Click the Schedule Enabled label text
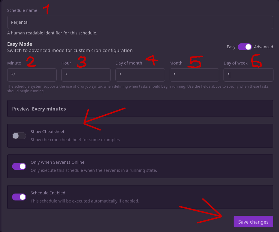279x232 pixels. click(x=48, y=193)
